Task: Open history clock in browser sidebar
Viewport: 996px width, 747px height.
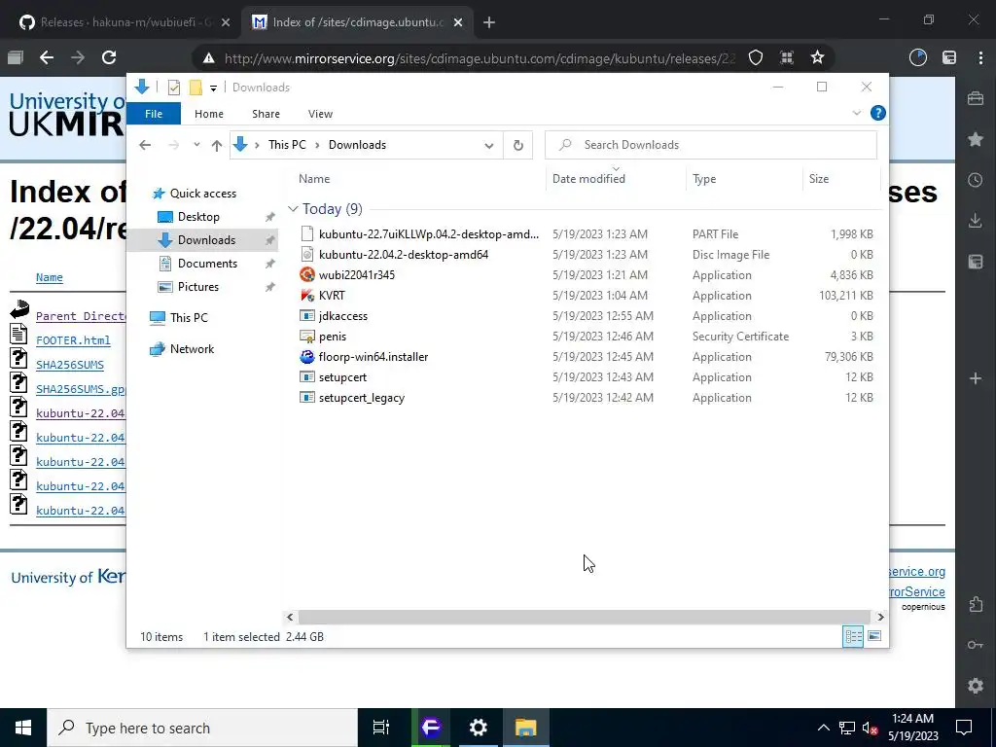Action: point(976,180)
